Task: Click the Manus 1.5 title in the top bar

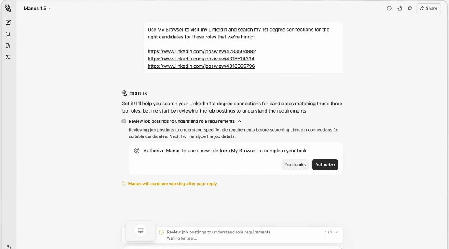Action: point(35,8)
